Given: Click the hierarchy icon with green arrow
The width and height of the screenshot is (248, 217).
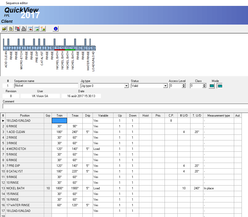Looking at the screenshot, I should coord(43,29).
